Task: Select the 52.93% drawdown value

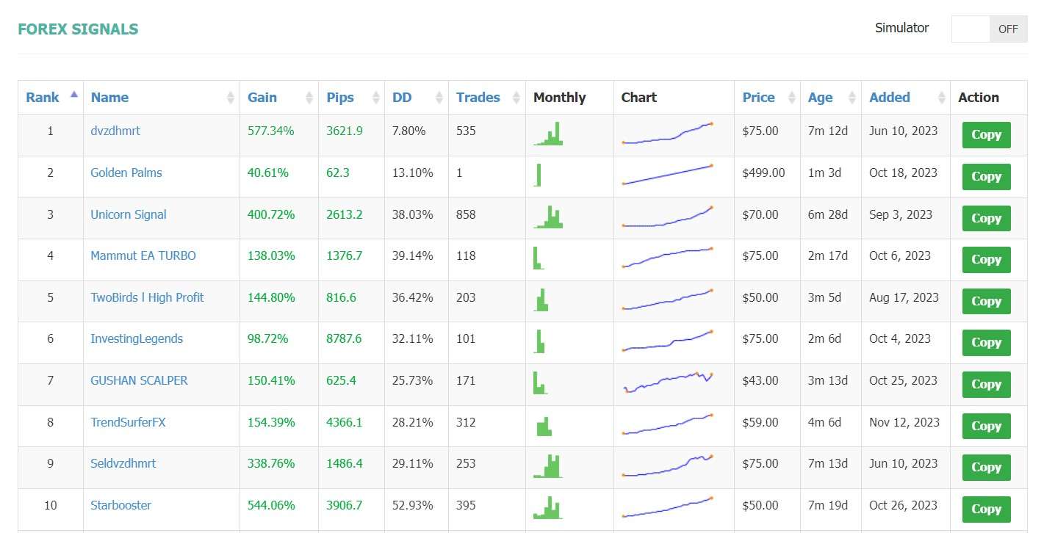Action: (x=413, y=505)
